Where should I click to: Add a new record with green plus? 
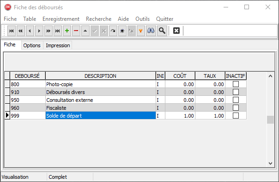67,31
